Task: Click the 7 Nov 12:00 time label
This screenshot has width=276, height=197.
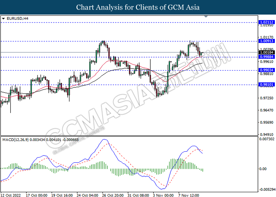Action: tap(189, 195)
